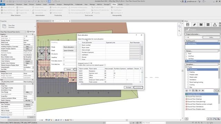The image size is (221, 124).
Task: Open the pencil edit tab in liNear panel
Action: pyautogui.click(x=194, y=24)
